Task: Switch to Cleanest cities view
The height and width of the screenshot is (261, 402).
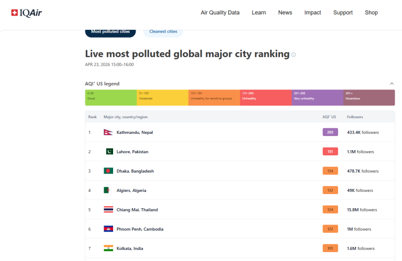Action: (x=163, y=31)
